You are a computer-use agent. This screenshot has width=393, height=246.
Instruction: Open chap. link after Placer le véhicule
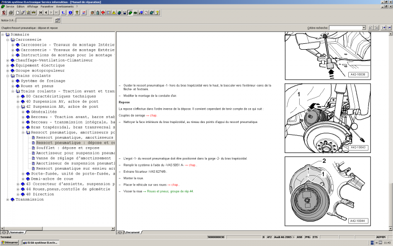point(174,185)
